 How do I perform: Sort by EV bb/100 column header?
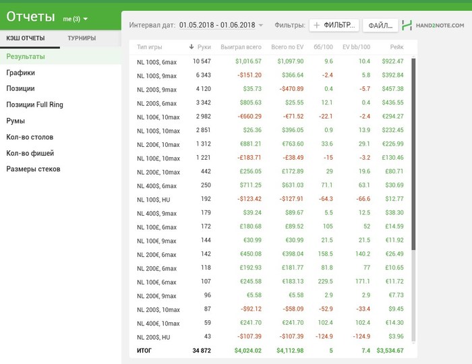356,47
